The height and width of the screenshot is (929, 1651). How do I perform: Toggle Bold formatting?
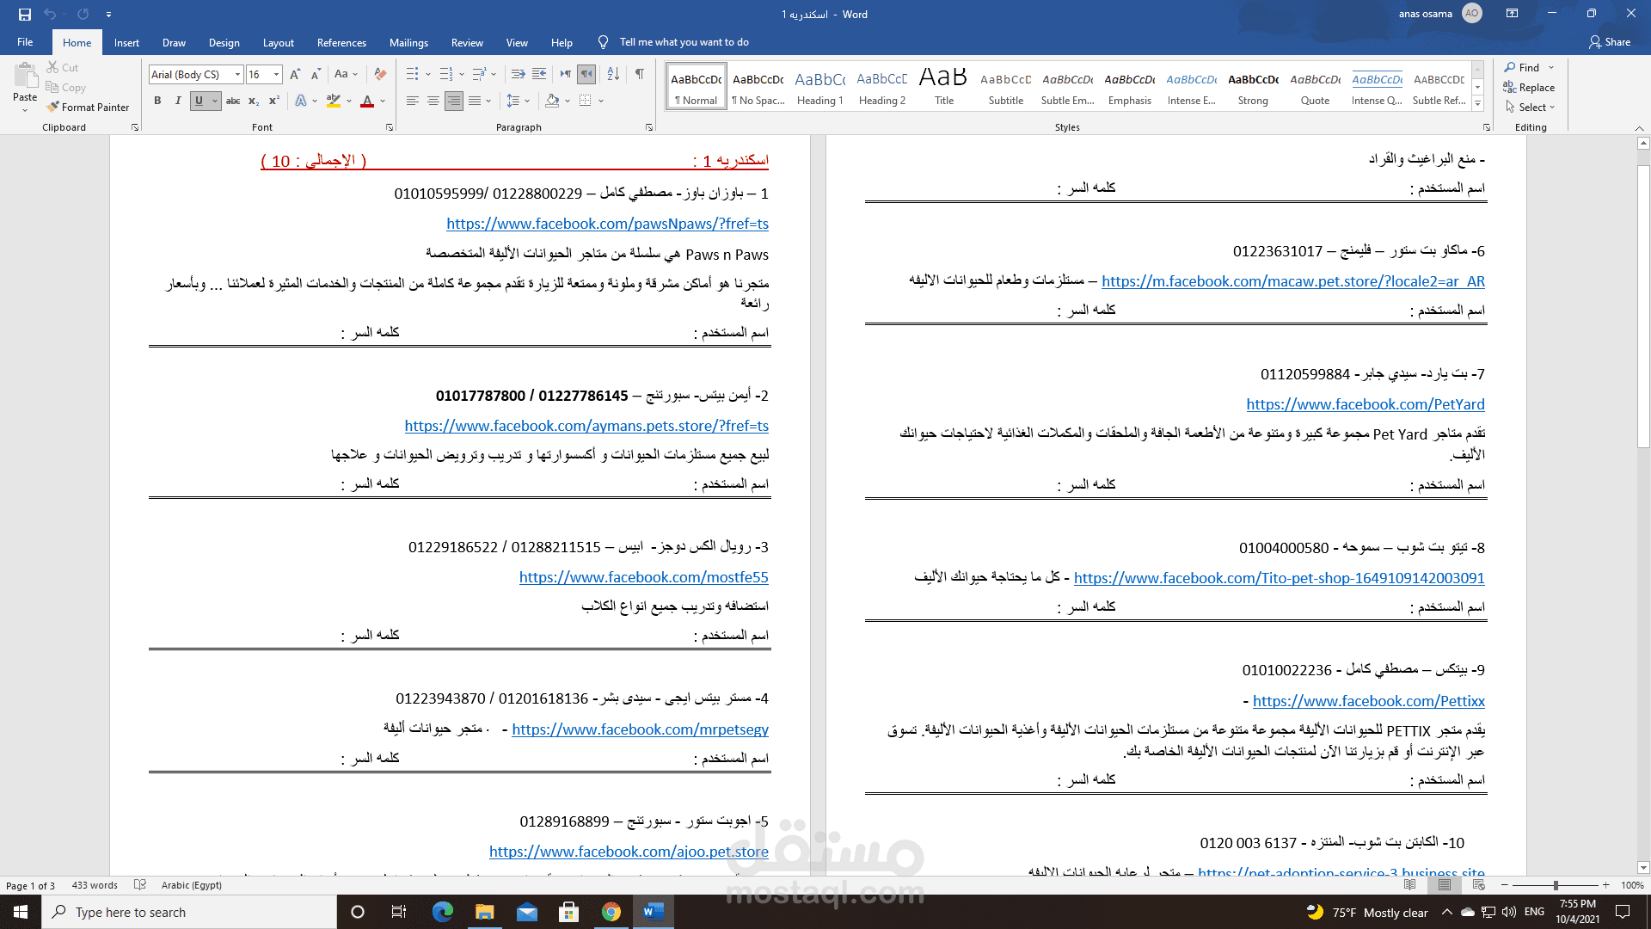coord(157,101)
